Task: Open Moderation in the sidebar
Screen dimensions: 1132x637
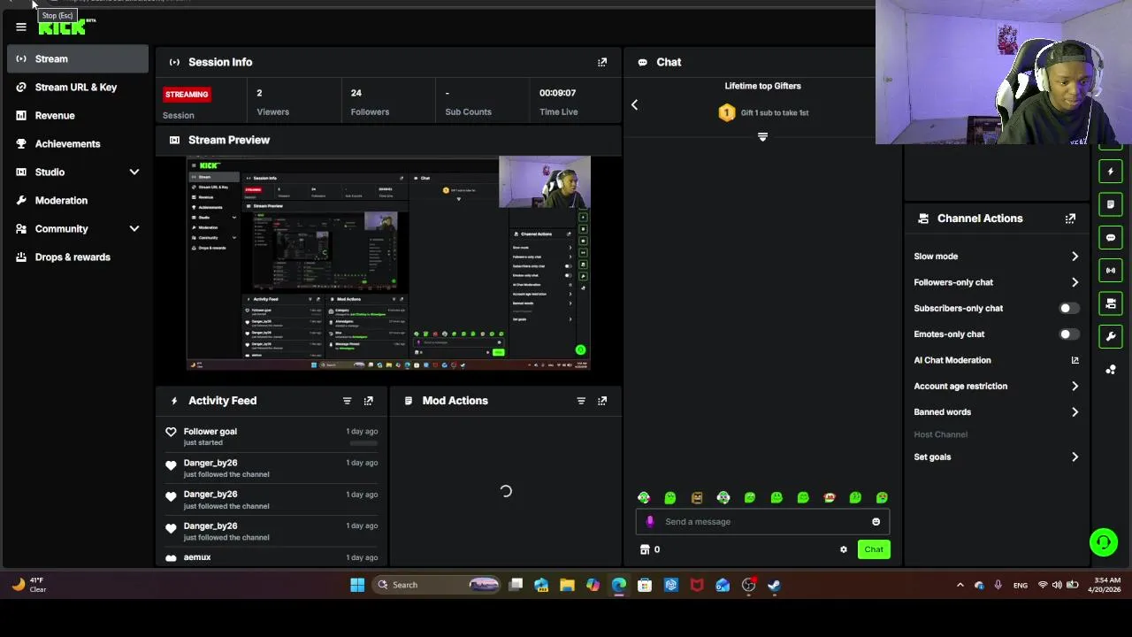Action: (x=78, y=201)
